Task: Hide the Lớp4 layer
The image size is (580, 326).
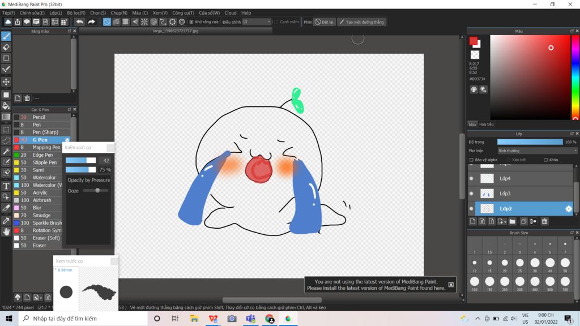Action: (471, 178)
